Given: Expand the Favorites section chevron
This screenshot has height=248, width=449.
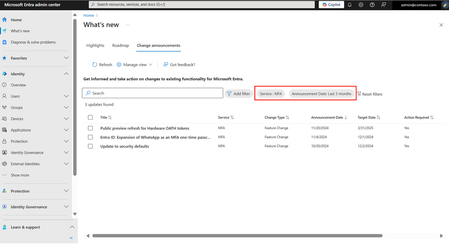Looking at the screenshot, I should pyautogui.click(x=66, y=58).
